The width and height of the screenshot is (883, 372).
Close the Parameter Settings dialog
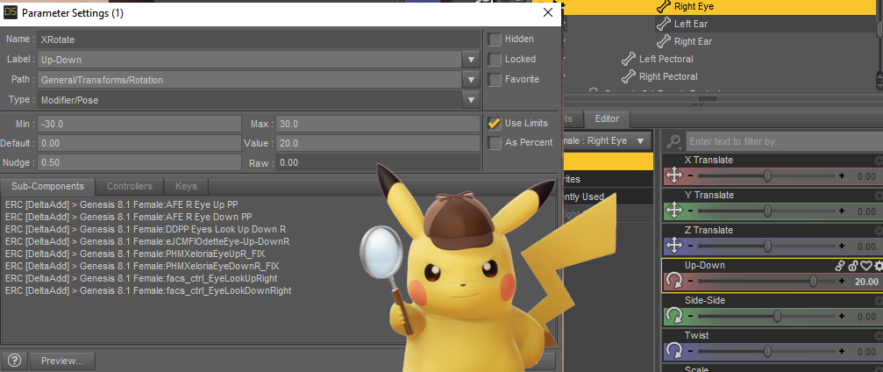point(547,13)
